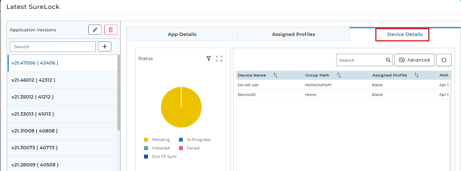Click the Group Path column header
461x171 pixels.
(317, 75)
